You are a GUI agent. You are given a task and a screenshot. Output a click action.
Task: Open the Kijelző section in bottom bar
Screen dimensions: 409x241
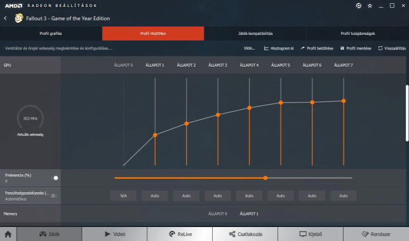coord(311,234)
